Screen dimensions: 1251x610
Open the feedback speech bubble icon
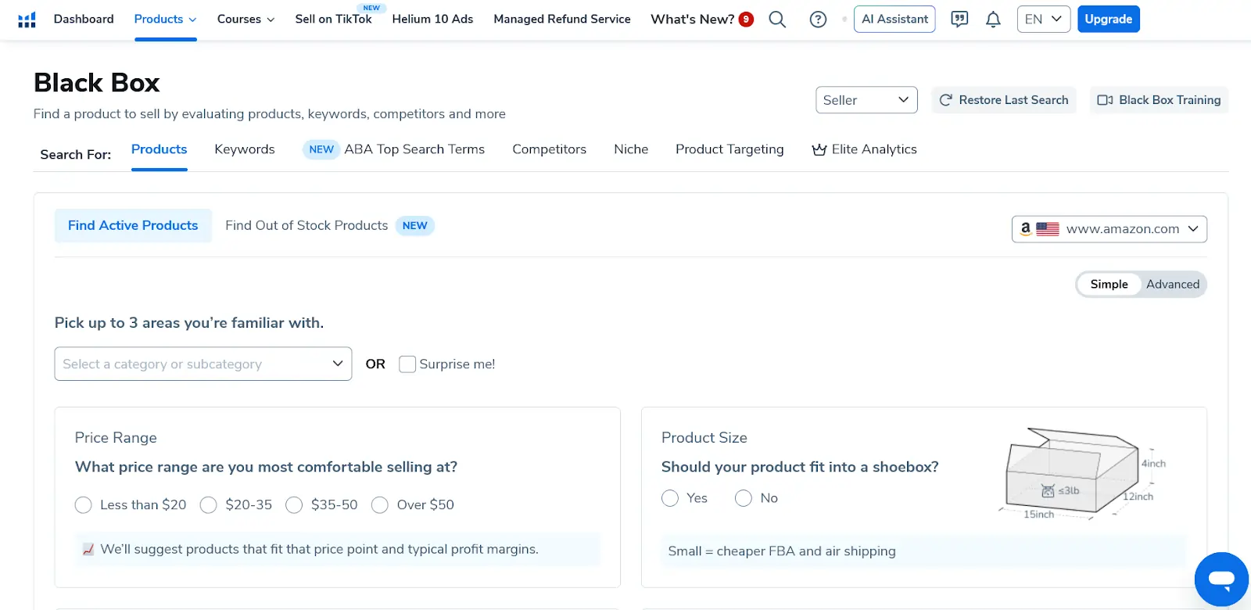[x=959, y=20]
